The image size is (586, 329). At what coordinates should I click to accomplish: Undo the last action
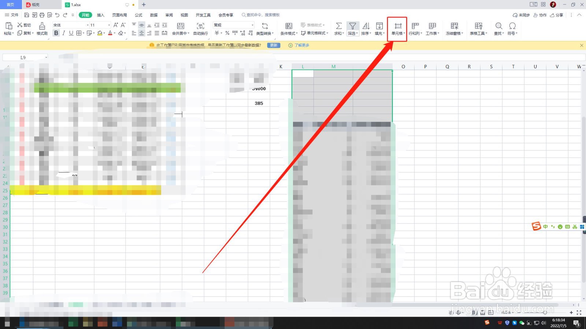(57, 15)
